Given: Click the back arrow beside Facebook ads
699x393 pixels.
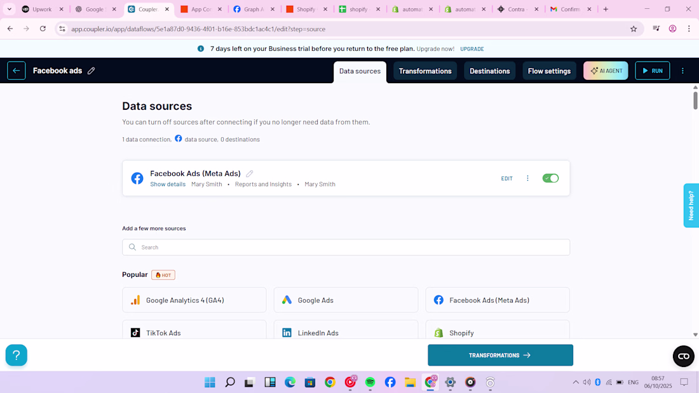Looking at the screenshot, I should (x=16, y=71).
